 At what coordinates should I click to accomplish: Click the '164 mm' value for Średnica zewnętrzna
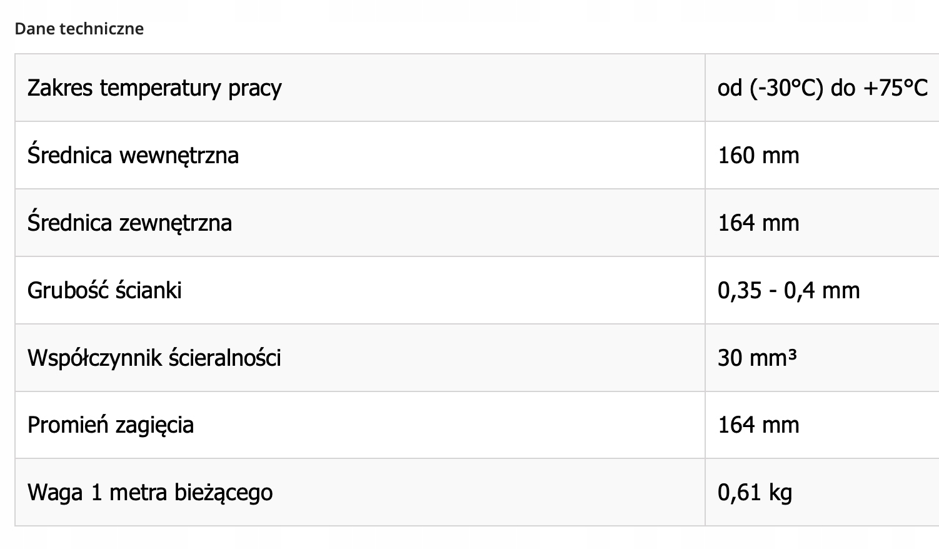coord(758,223)
